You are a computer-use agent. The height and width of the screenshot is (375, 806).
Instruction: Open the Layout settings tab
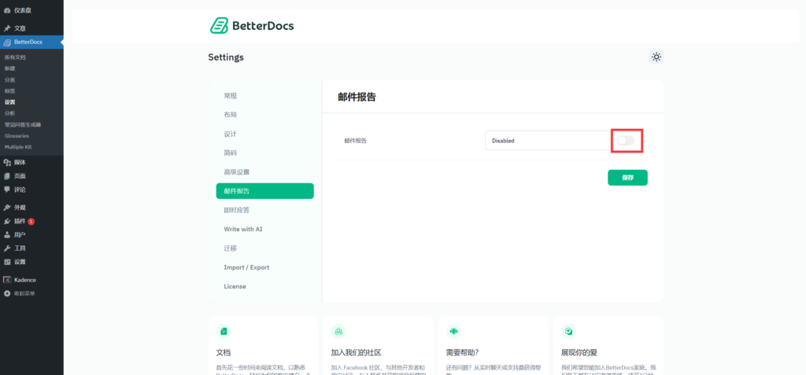[x=264, y=115]
